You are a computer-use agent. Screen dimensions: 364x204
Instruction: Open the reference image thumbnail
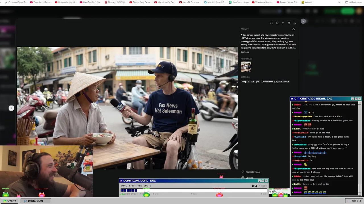click(x=246, y=67)
